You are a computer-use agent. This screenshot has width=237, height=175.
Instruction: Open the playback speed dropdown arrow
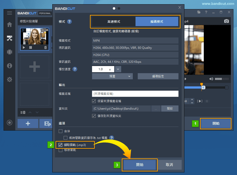(118, 69)
